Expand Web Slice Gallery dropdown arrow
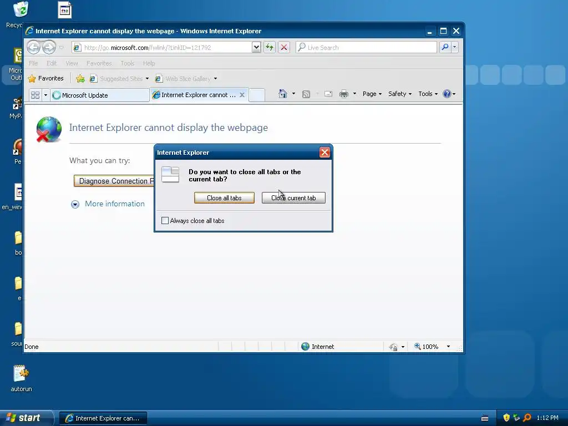This screenshot has height=426, width=568. pyautogui.click(x=216, y=79)
